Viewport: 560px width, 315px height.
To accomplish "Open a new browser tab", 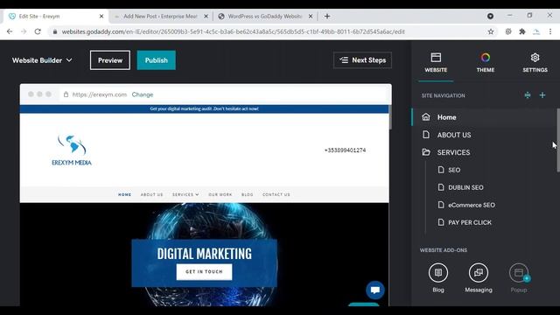I will coord(327,16).
